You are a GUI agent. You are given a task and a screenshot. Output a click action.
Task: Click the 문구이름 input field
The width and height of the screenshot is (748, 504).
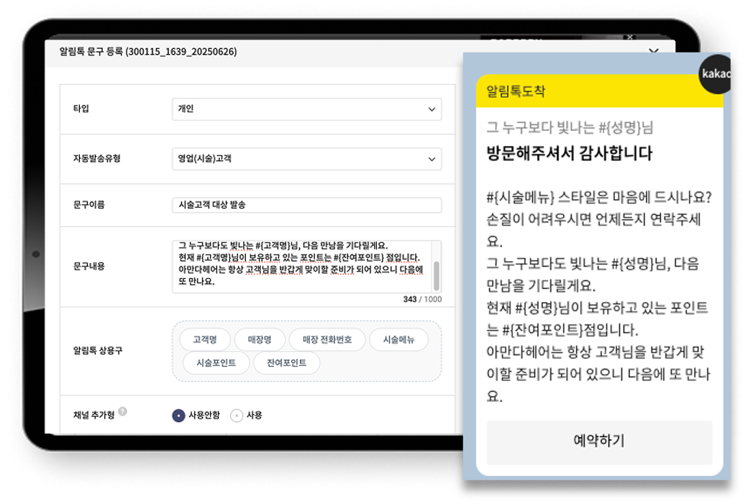tap(306, 205)
